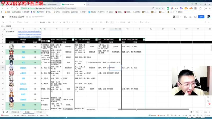Click the clear formatting eraser icon
The width and height of the screenshot is (212, 119).
tap(14, 22)
